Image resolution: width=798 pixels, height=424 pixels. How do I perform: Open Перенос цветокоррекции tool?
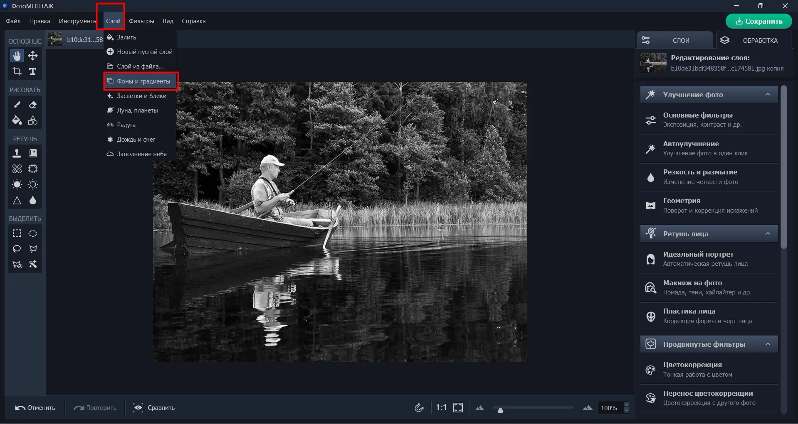709,398
